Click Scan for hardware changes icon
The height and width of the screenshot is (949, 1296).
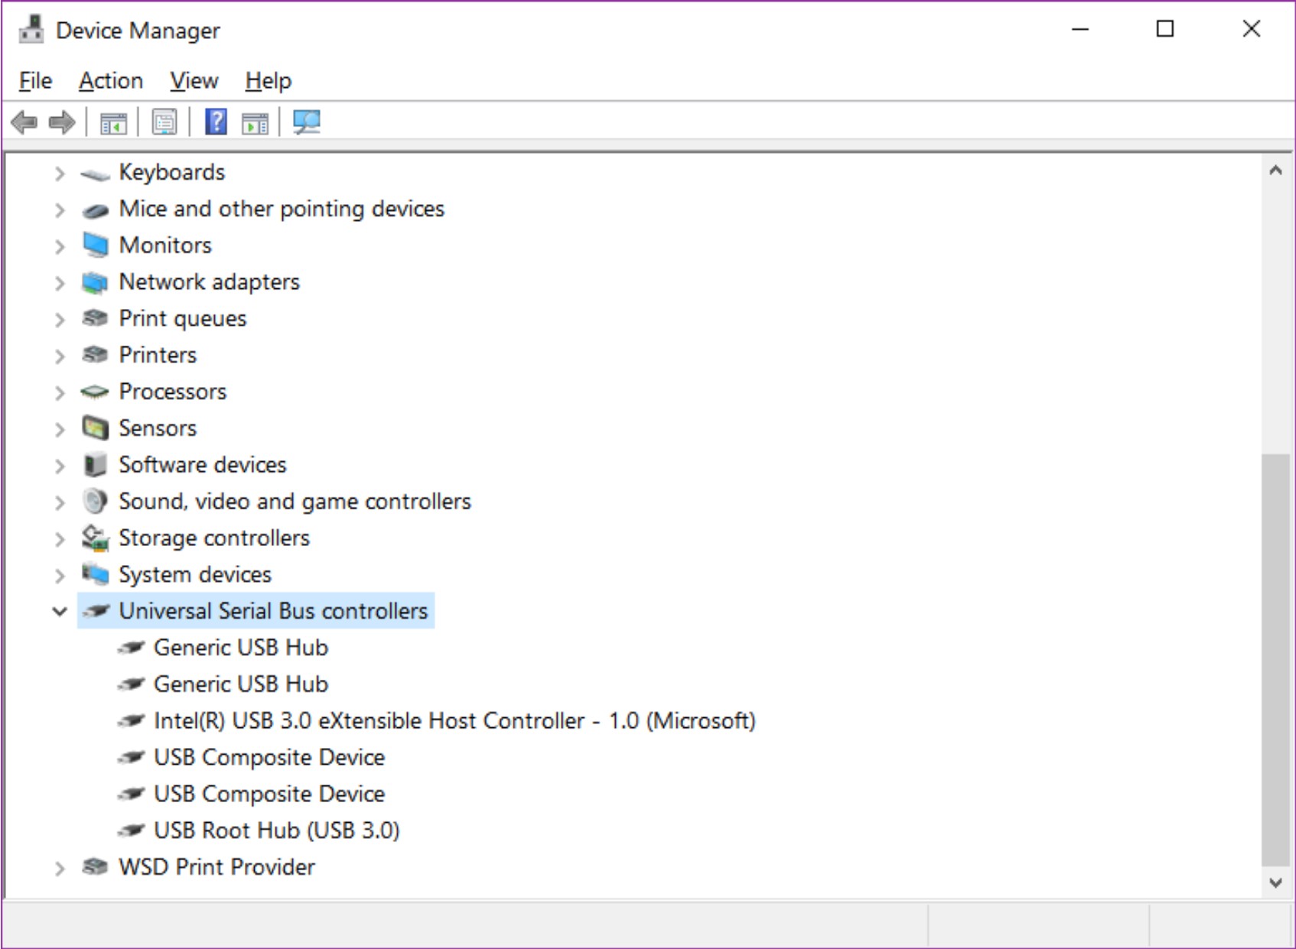pos(307,122)
